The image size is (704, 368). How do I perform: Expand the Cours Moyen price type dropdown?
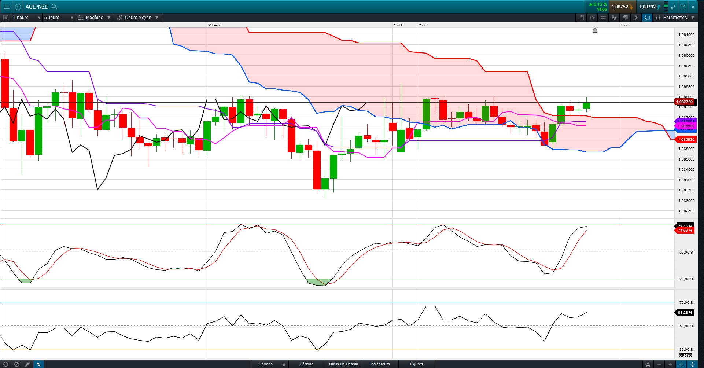point(138,18)
